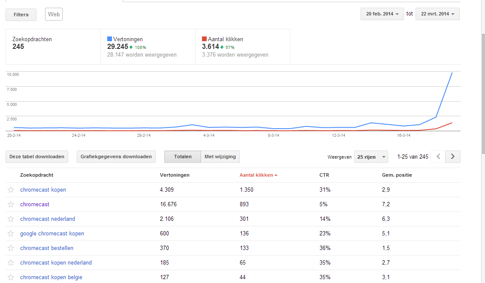Select the Totalen tab
This screenshot has width=485, height=283.
[183, 157]
